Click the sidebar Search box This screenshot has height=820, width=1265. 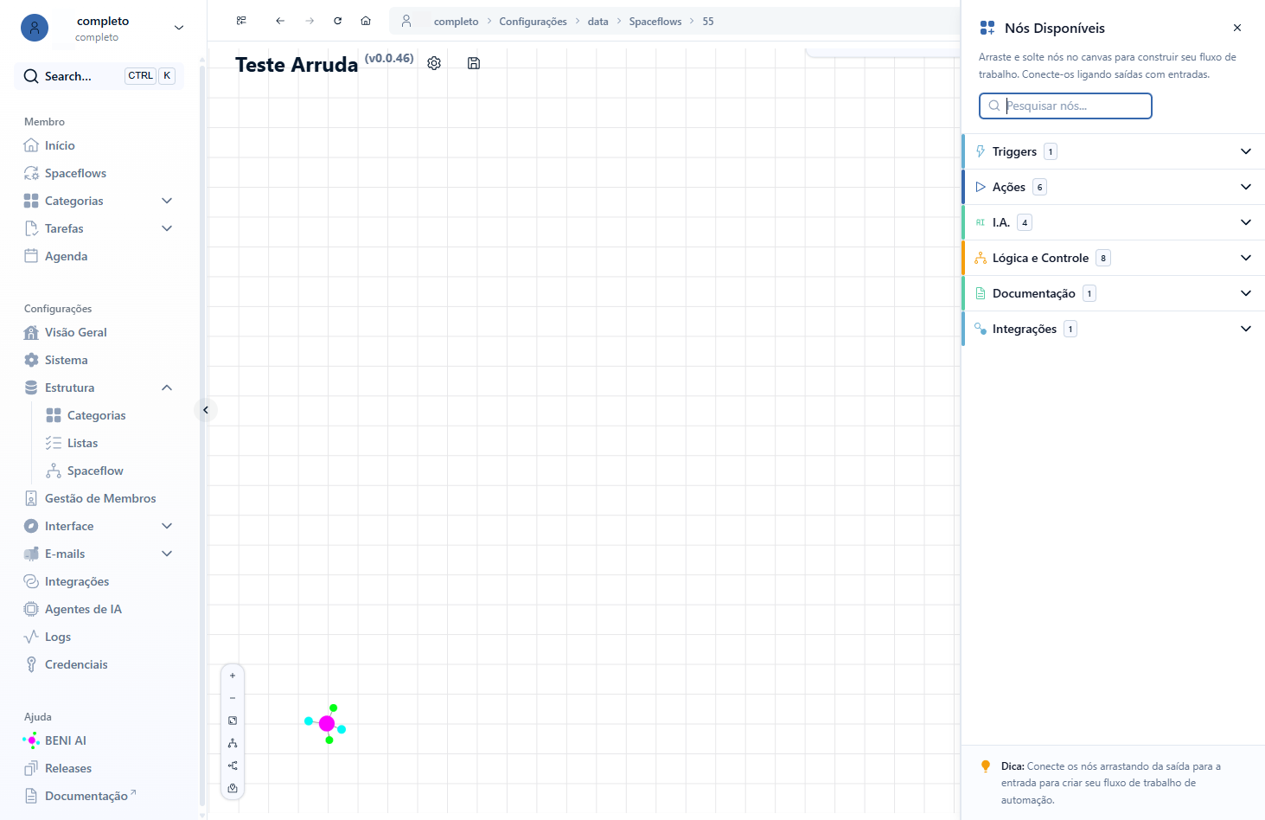[99, 76]
